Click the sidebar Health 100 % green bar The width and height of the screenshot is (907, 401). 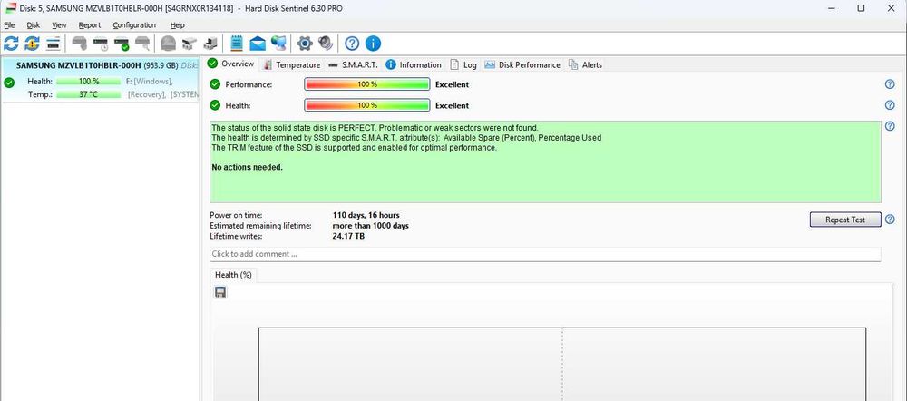point(89,82)
